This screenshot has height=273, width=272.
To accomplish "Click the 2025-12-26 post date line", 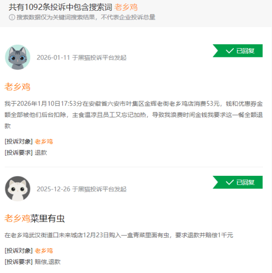I will pyautogui.click(x=82, y=189).
